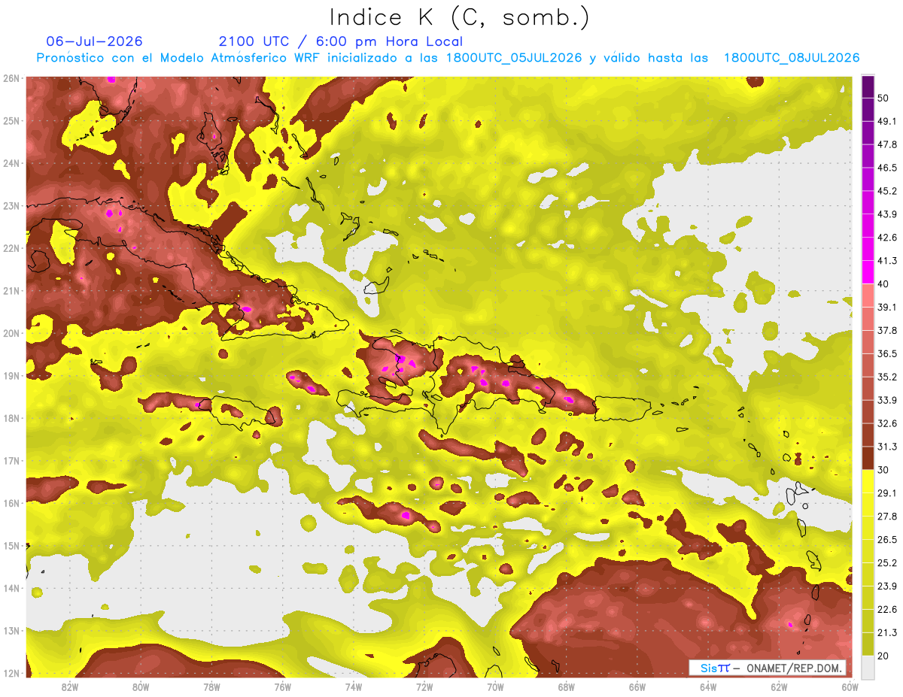Click the colorbar value "30"
Viewport: 903px width, 697px height.
pos(884,470)
